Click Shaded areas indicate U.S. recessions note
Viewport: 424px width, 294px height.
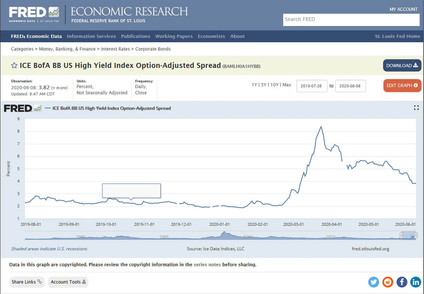[49, 249]
